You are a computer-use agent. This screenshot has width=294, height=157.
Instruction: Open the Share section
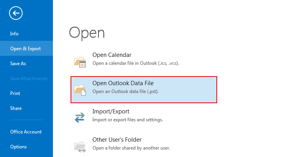pyautogui.click(x=16, y=108)
